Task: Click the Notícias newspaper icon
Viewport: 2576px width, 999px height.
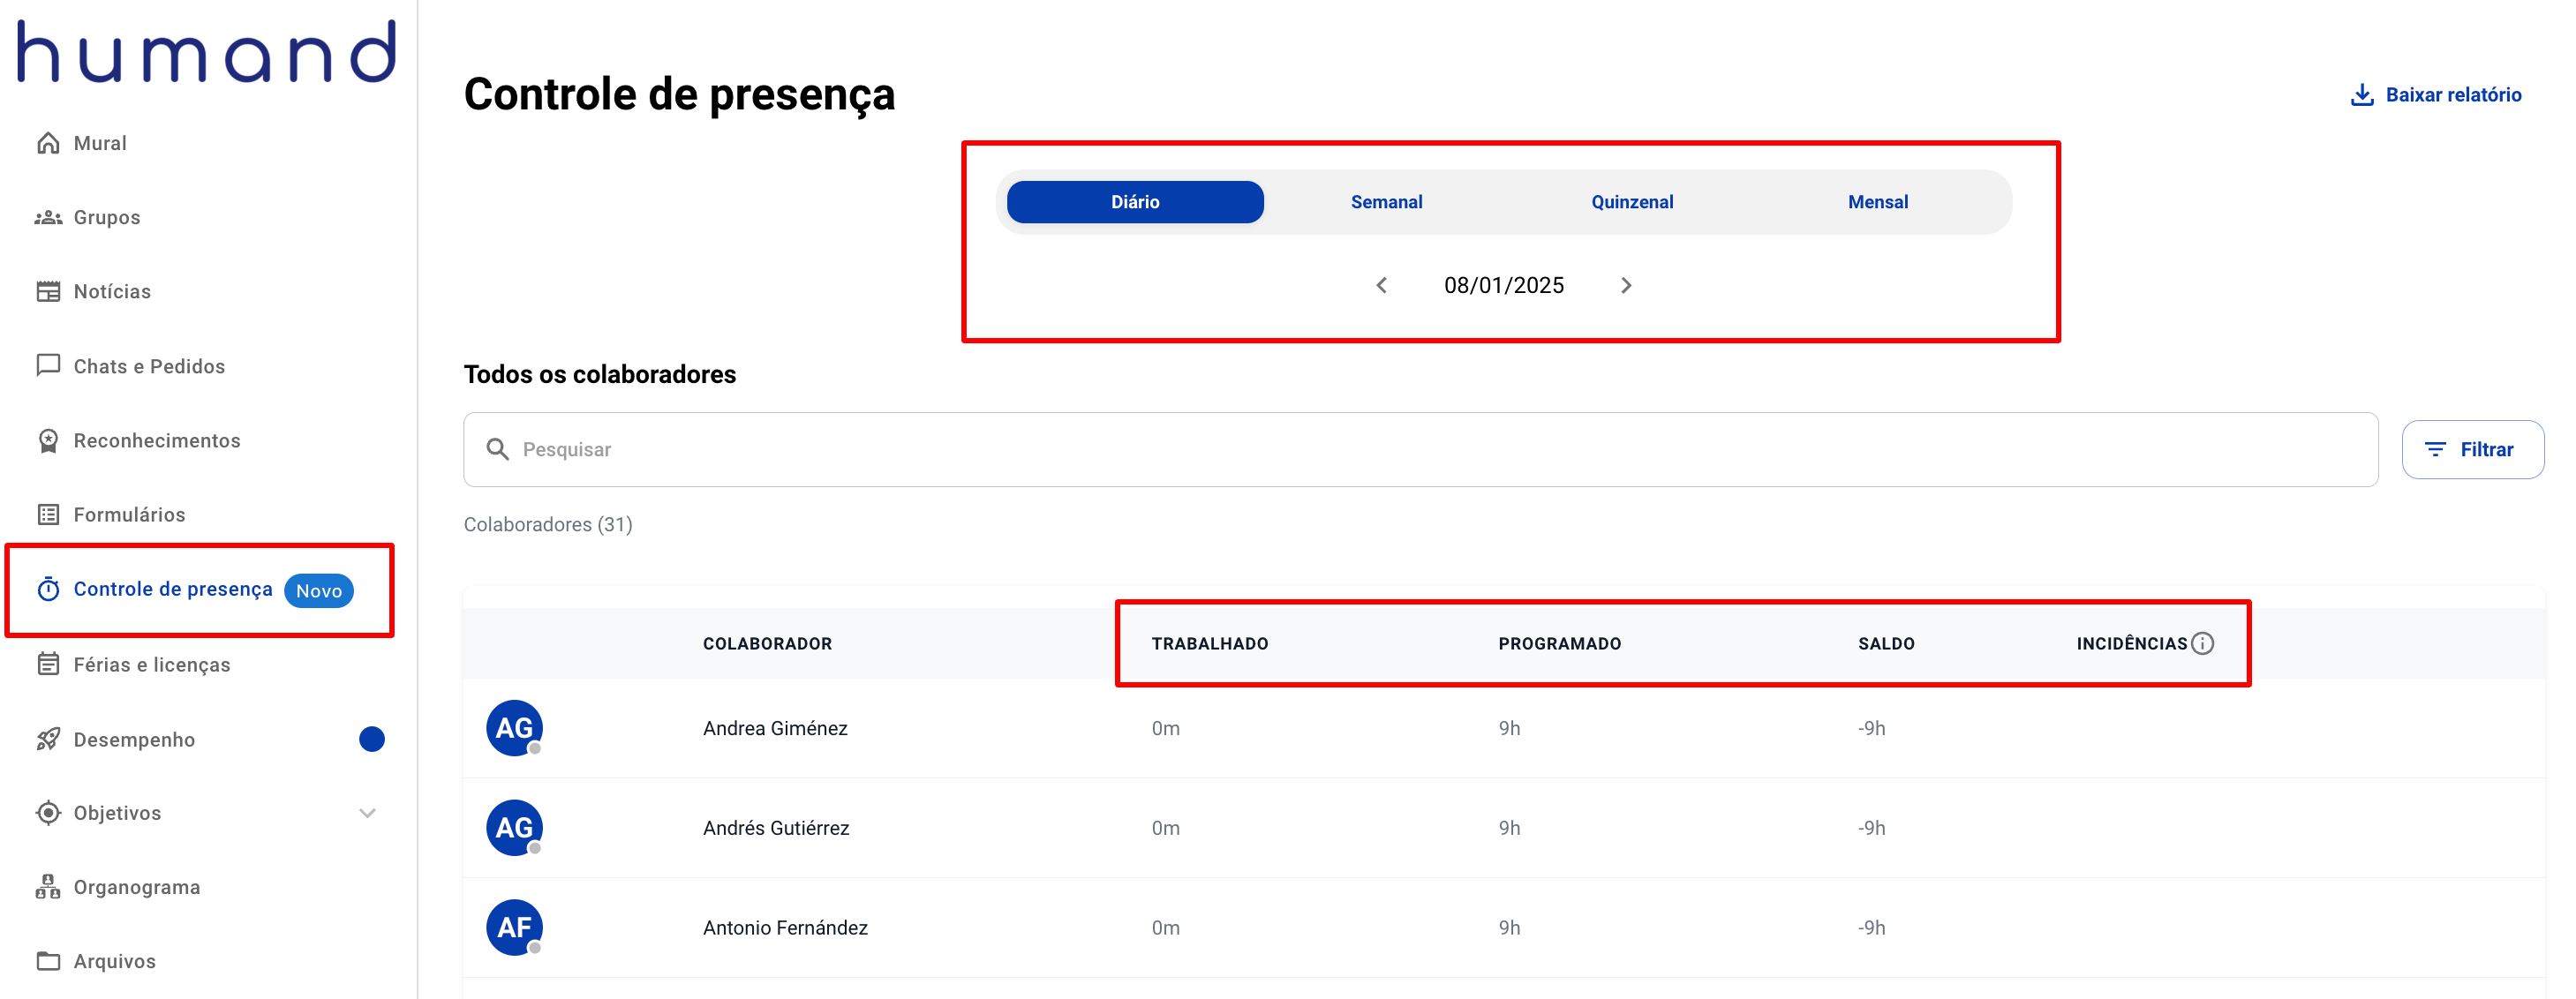Action: (48, 292)
